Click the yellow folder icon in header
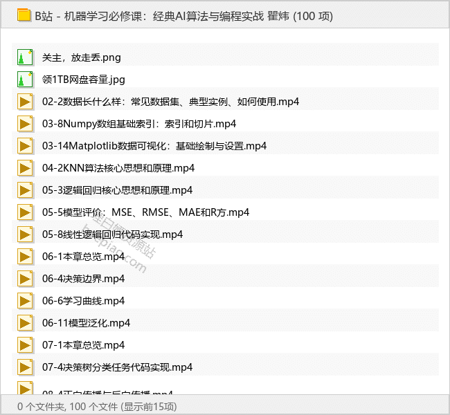 pos(24,15)
